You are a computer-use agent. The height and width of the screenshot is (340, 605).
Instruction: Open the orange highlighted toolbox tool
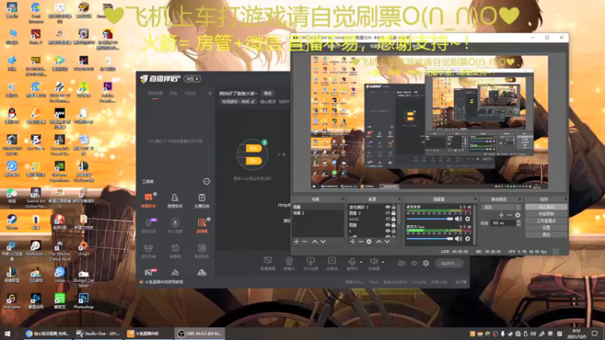202,225
